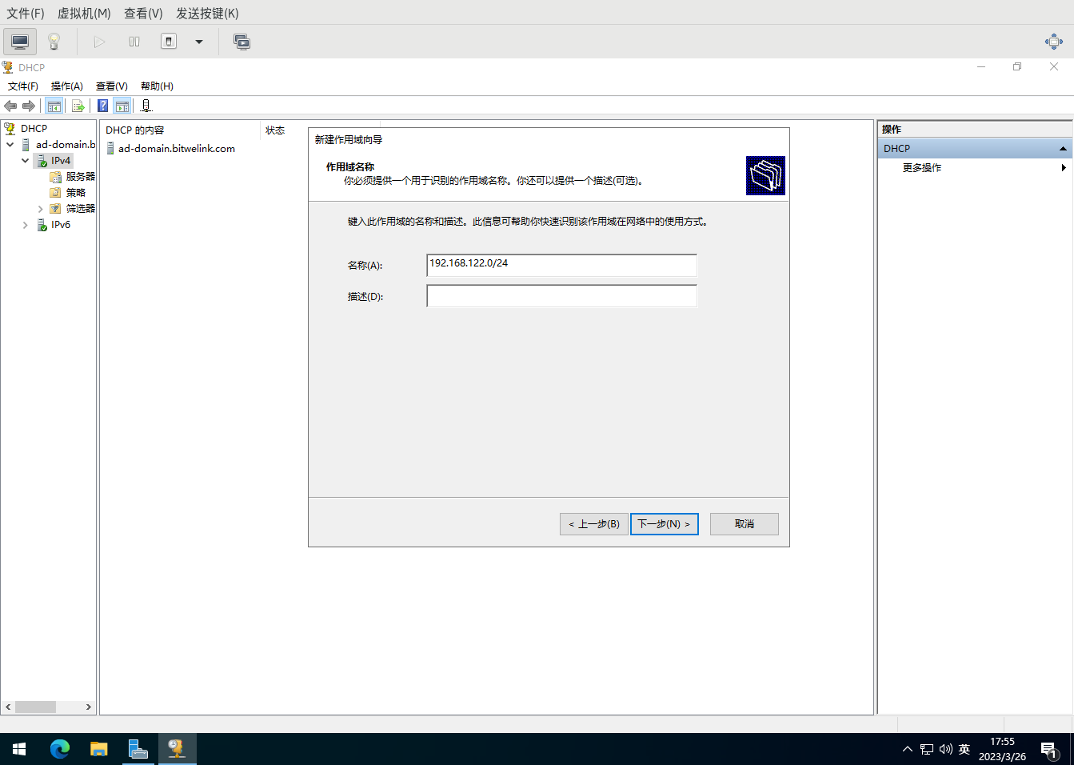Open 帮助(H) menu in the DHCP window
The width and height of the screenshot is (1074, 765).
[157, 86]
